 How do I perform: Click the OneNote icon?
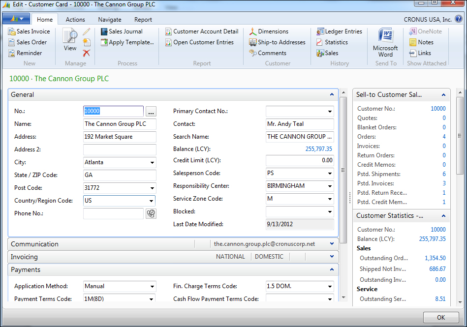tap(413, 31)
